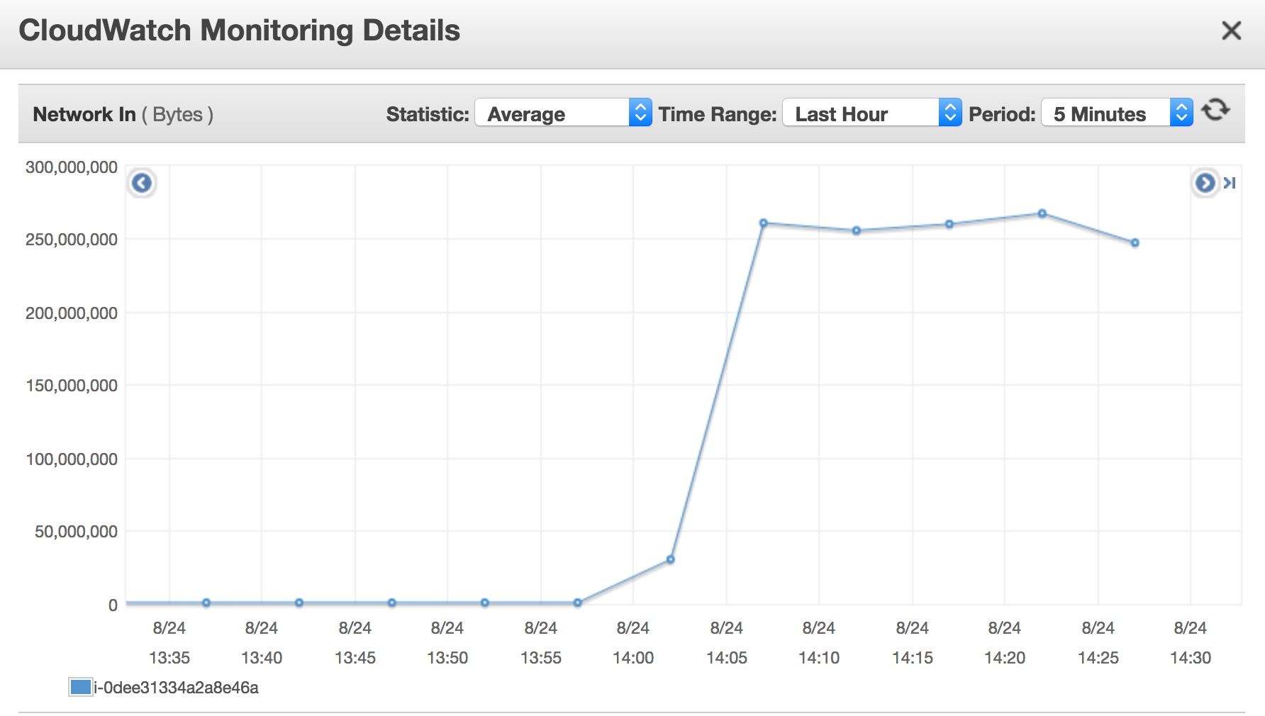The width and height of the screenshot is (1265, 716).
Task: Click the data point near 14:07
Action: [x=764, y=223]
